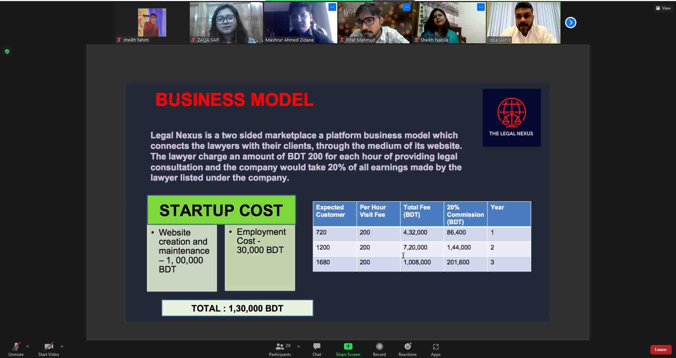Click the TOTAL : 1,30,000 BDT box
The height and width of the screenshot is (358, 676).
click(237, 308)
